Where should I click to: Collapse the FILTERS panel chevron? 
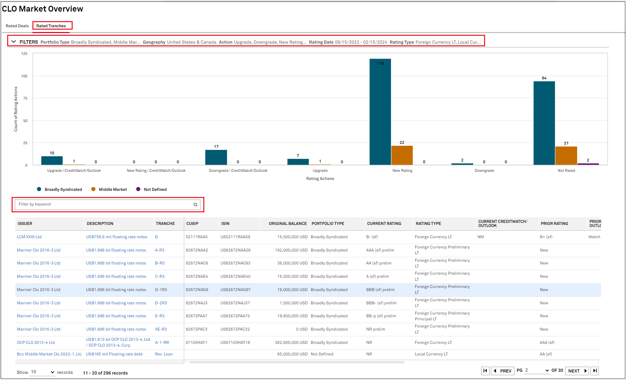tap(14, 42)
